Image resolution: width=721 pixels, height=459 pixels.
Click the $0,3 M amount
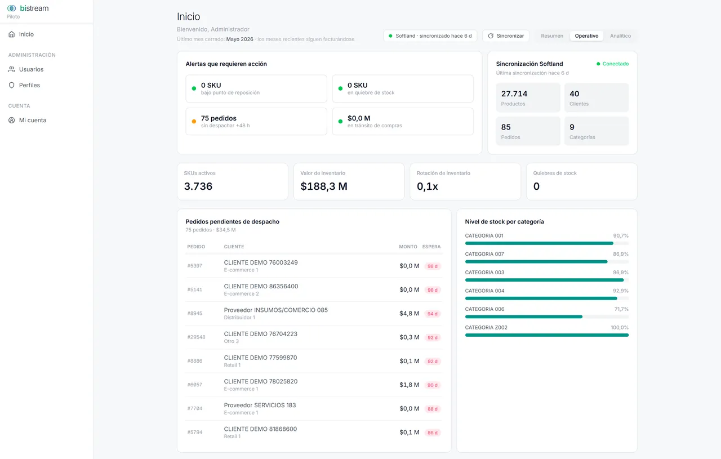pos(410,337)
